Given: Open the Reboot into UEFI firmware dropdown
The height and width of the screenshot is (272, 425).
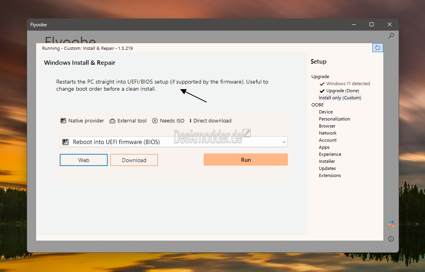Looking at the screenshot, I should pos(173,142).
